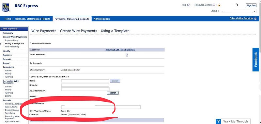The width and height of the screenshot is (261, 124).
Task: Click the Walk Me Through question mark icon
Action: coord(219,121)
